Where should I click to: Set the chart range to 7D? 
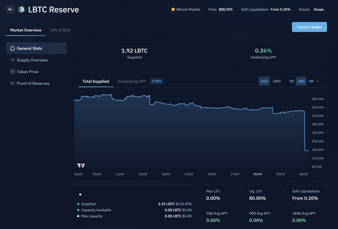[x=292, y=81]
